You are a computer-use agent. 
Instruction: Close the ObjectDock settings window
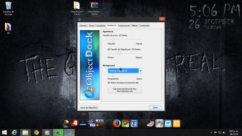pos(162,19)
